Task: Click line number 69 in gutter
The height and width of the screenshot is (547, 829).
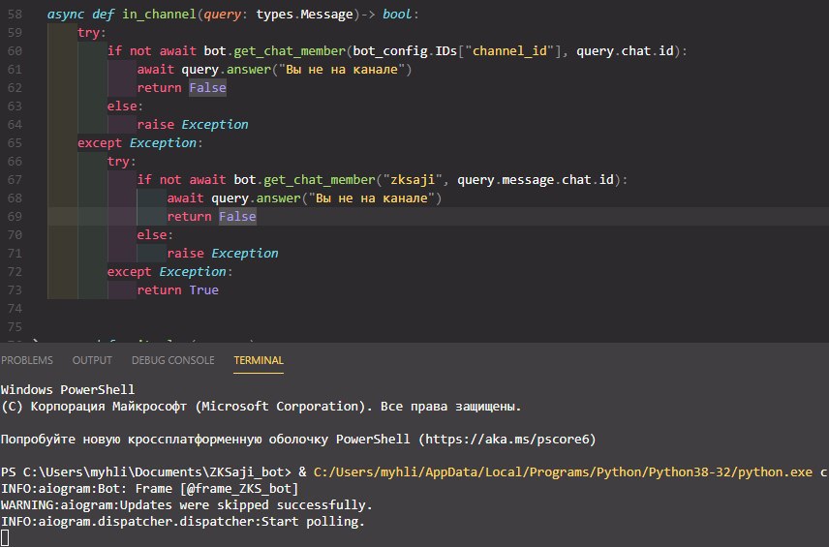Action: (x=15, y=216)
